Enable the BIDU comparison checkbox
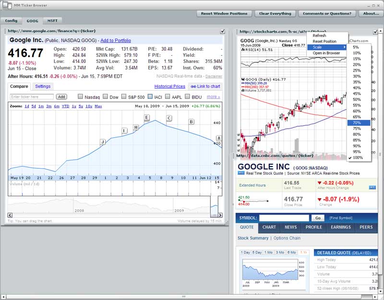The image size is (384, 300). (x=187, y=96)
